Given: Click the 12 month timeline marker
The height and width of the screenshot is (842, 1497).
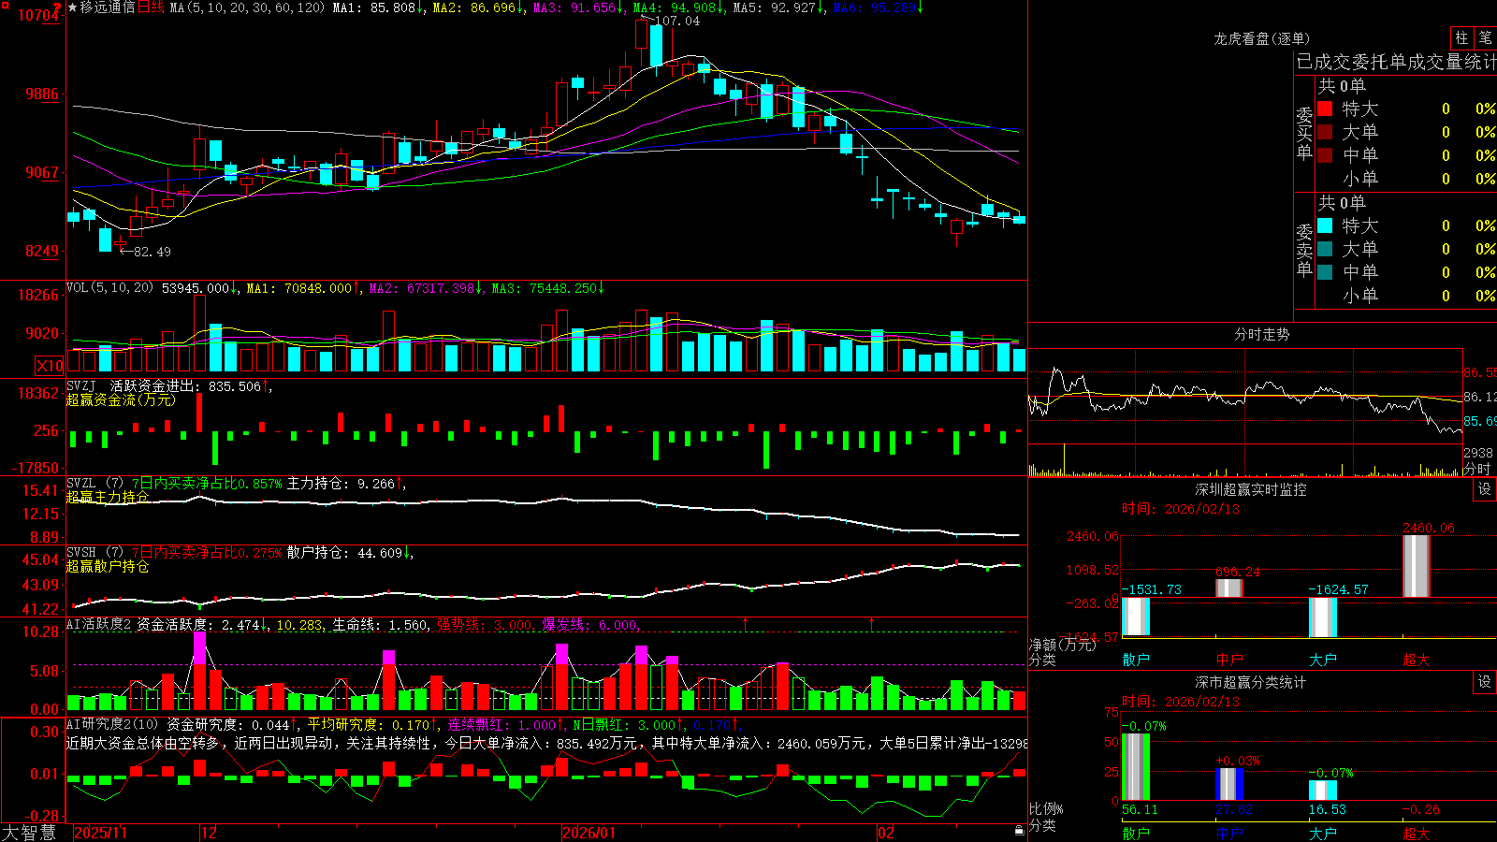Looking at the screenshot, I should [x=209, y=833].
